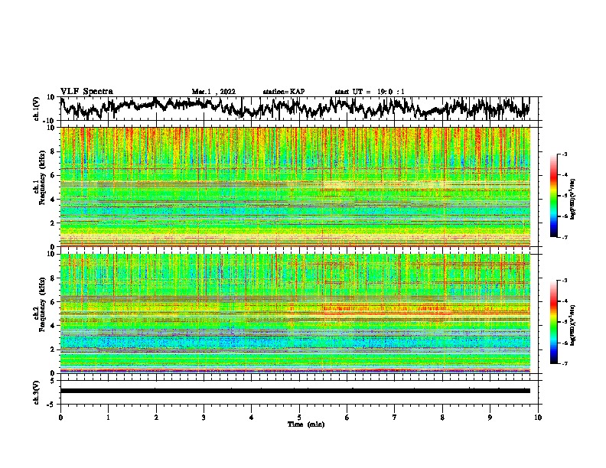Click the "4" kHz tick of ch.2 spectrogram
Viewport: 606px width, 468px height.
pos(54,326)
